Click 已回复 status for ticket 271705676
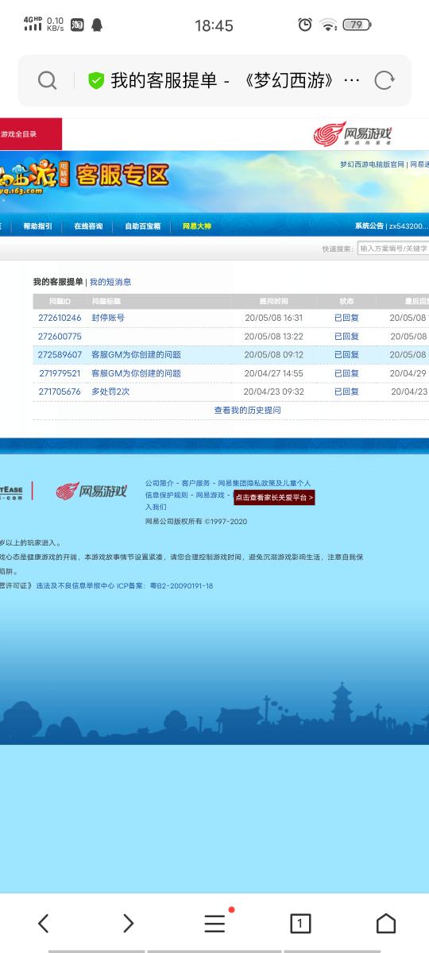The width and height of the screenshot is (429, 953). 346,392
